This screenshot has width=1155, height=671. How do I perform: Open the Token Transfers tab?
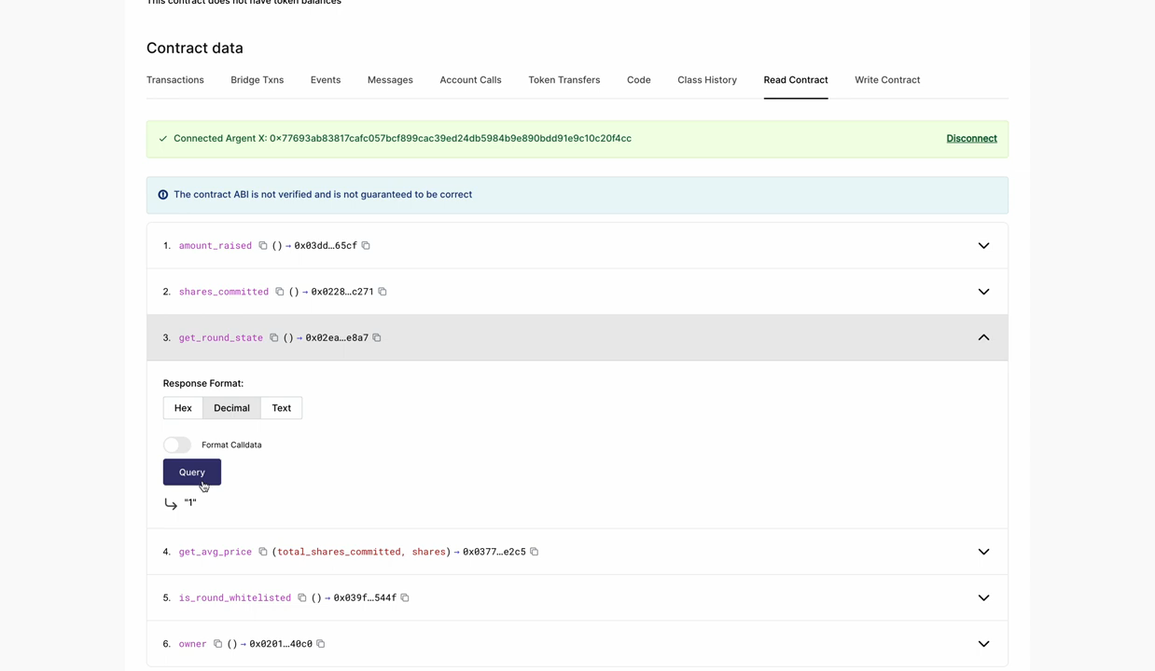click(564, 80)
